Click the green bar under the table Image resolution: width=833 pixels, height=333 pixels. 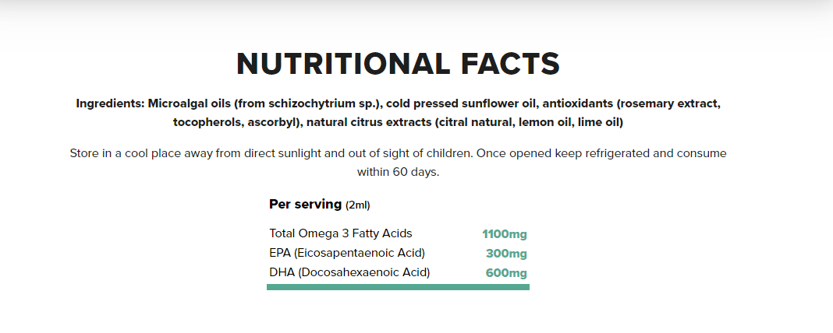click(x=398, y=287)
